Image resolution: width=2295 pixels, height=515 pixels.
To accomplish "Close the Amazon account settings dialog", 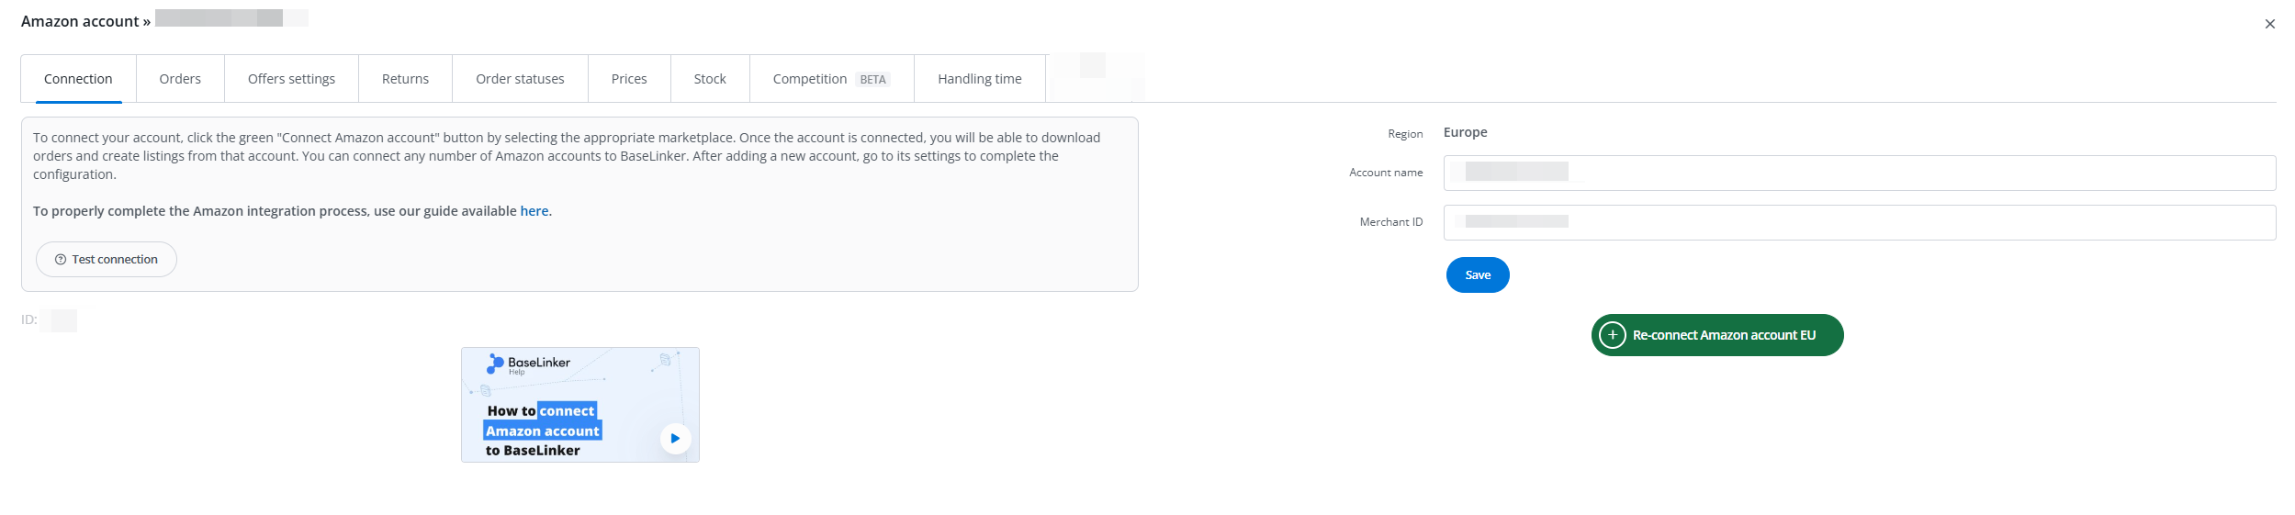I will click(2269, 24).
